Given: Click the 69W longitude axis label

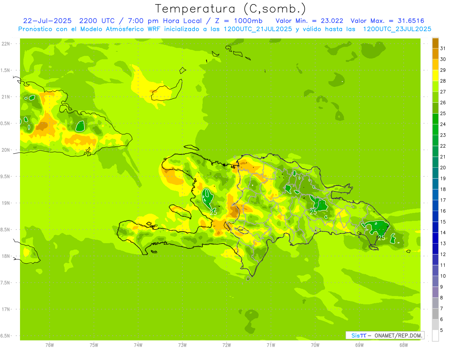Looking at the screenshot, I should point(359,345).
